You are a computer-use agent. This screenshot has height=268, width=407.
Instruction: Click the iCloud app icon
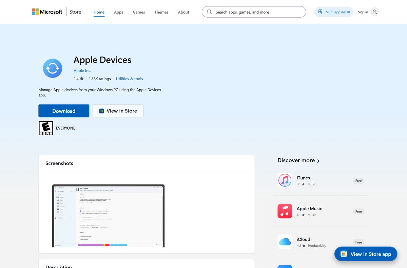pos(285,242)
